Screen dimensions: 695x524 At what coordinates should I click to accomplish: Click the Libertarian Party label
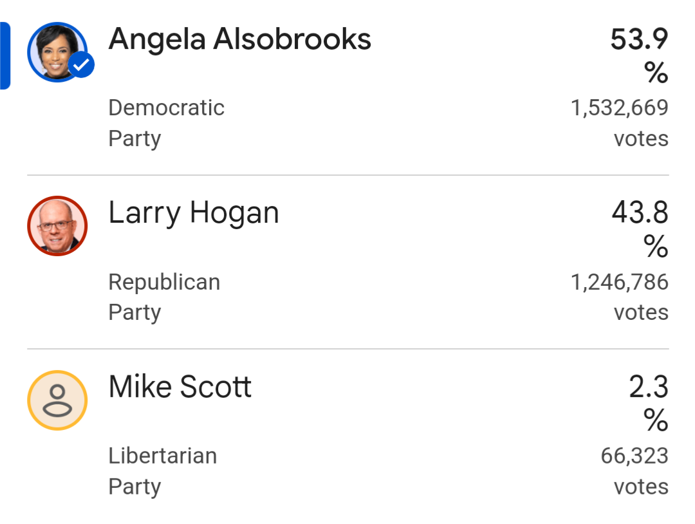[163, 471]
